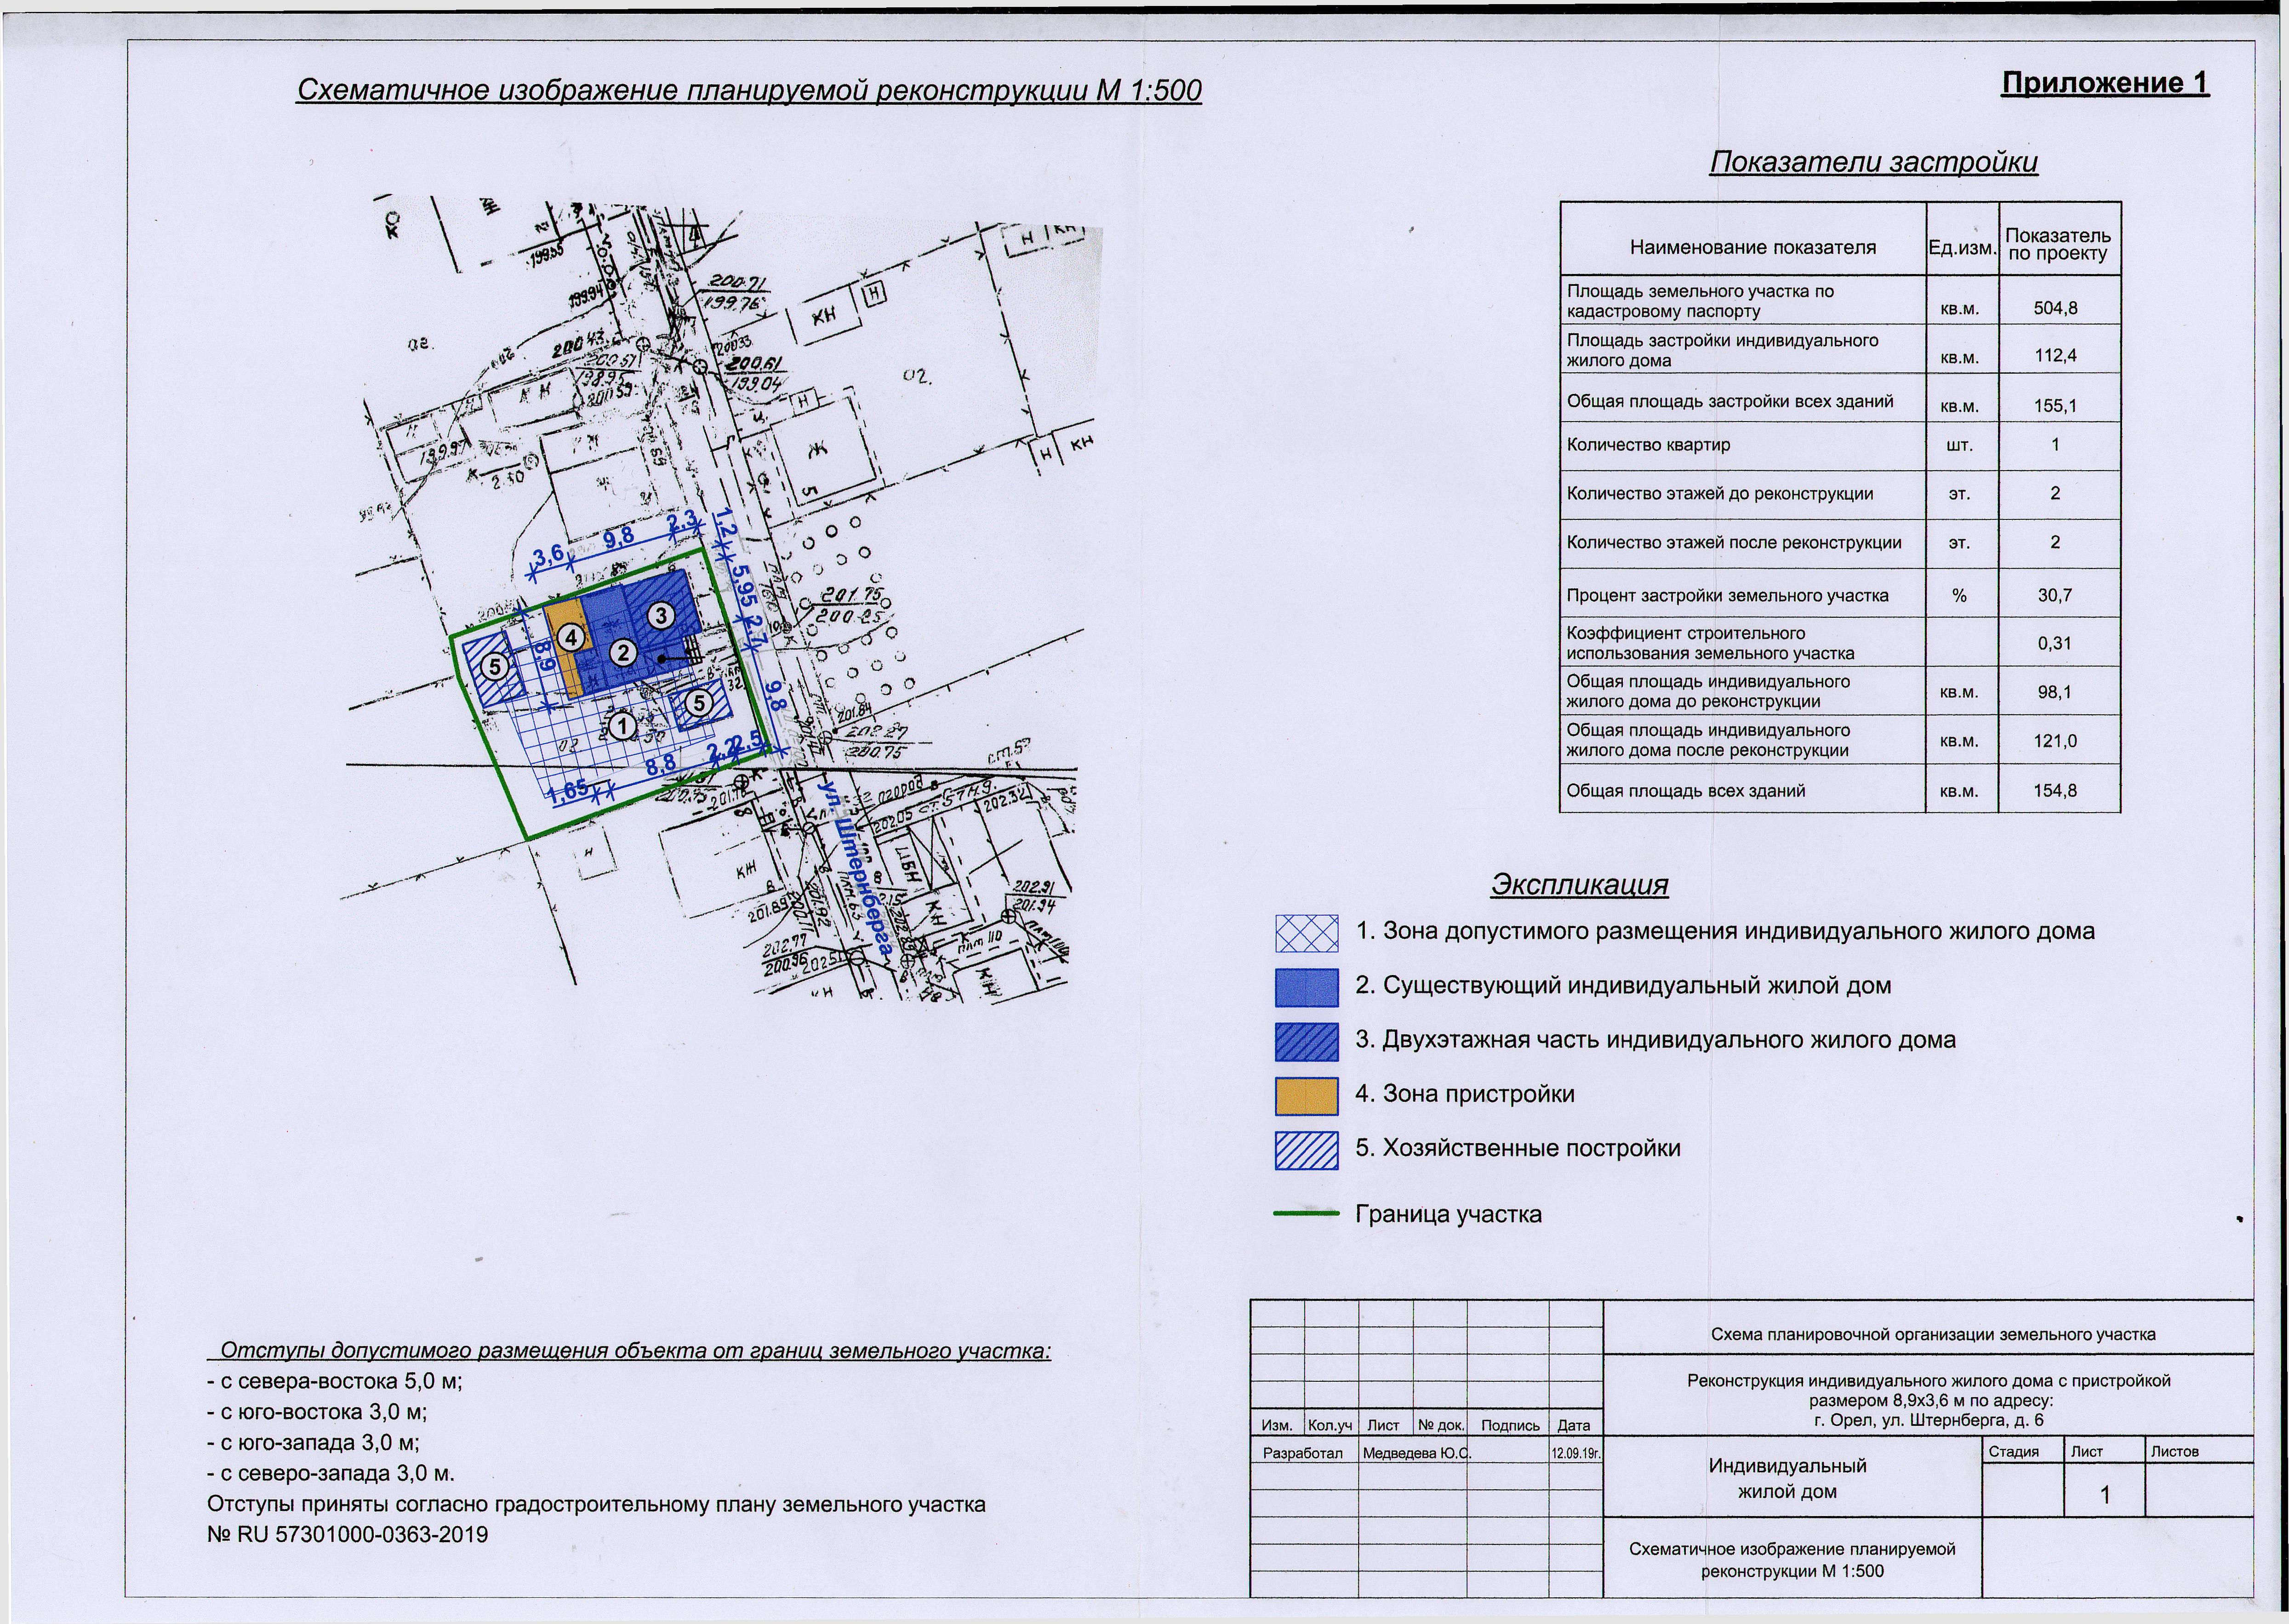Click the 'Количество этажей после реконструкции' row label

pyautogui.click(x=1734, y=543)
